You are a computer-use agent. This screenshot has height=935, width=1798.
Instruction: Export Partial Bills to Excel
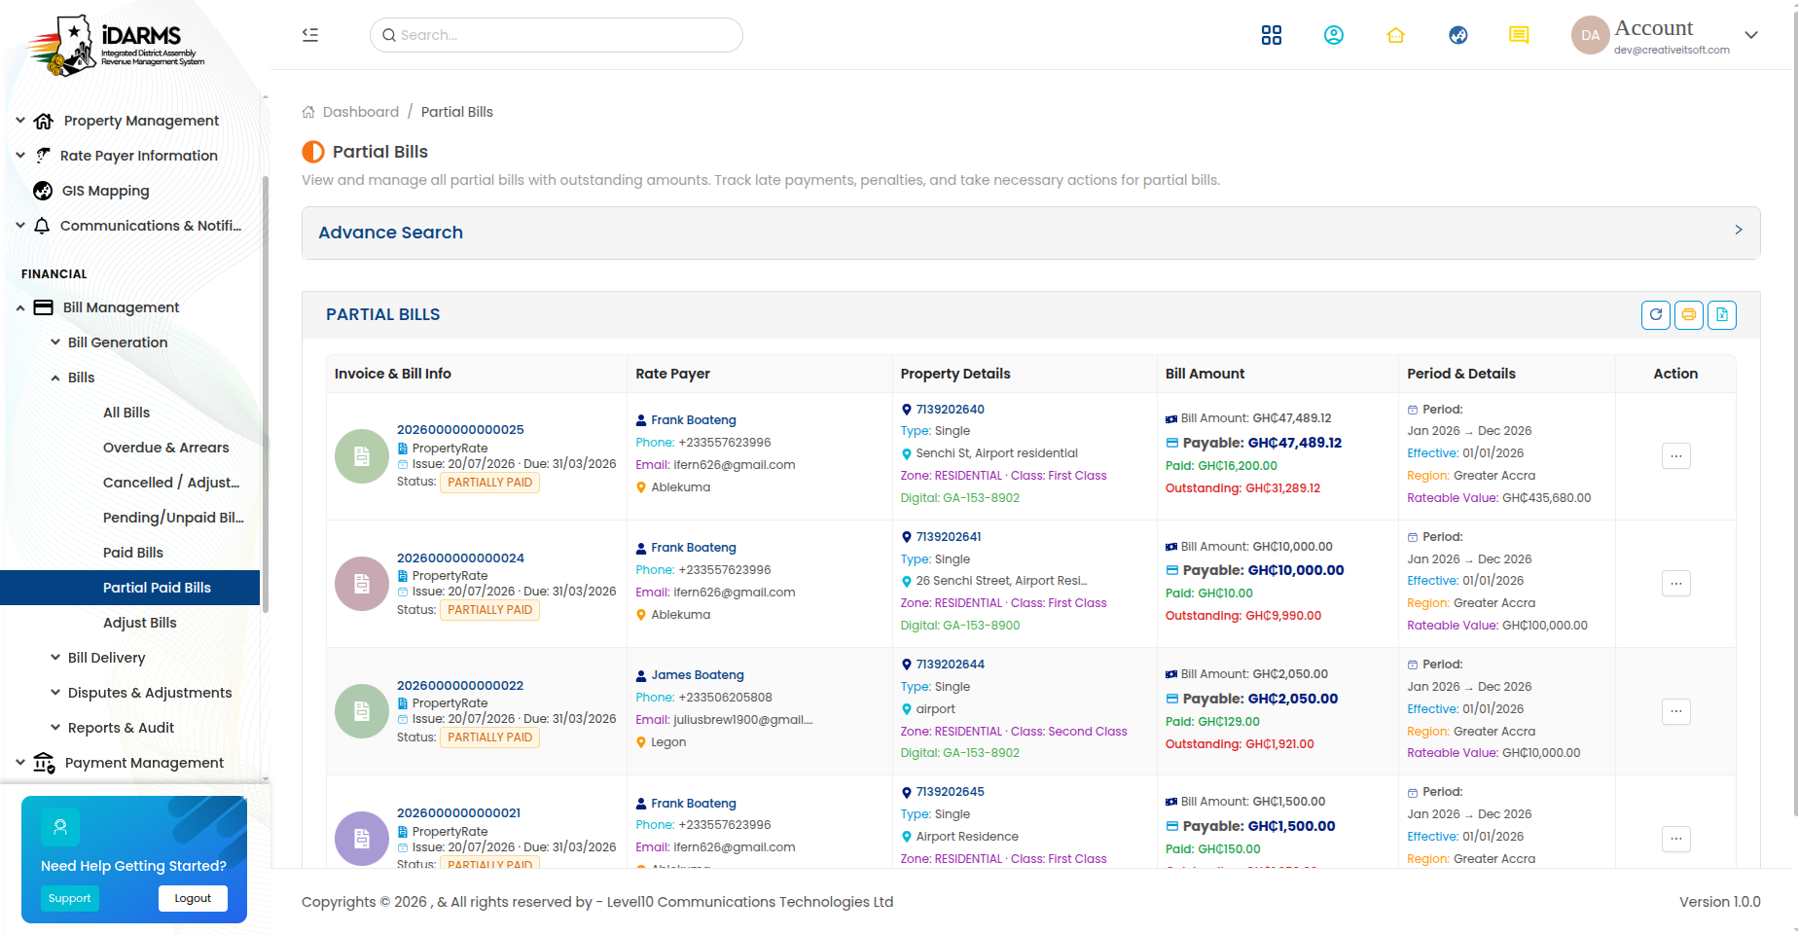tap(1722, 314)
